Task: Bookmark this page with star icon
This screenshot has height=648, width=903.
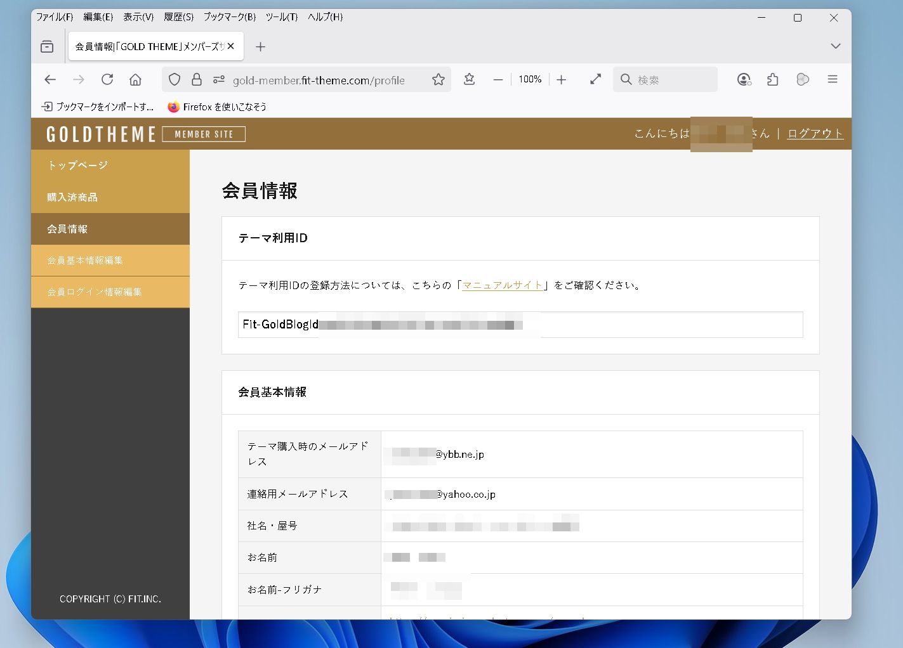Action: [438, 79]
